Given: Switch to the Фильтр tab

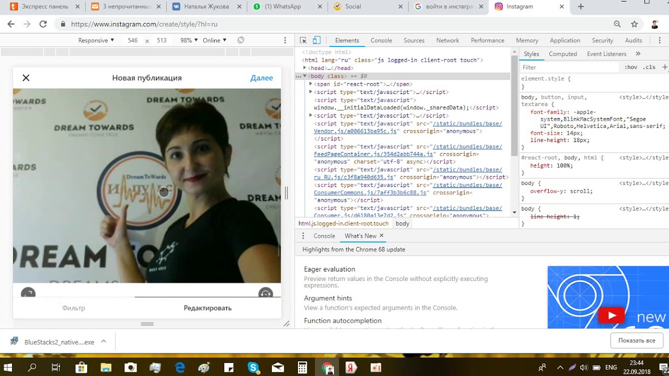Looking at the screenshot, I should click(74, 308).
